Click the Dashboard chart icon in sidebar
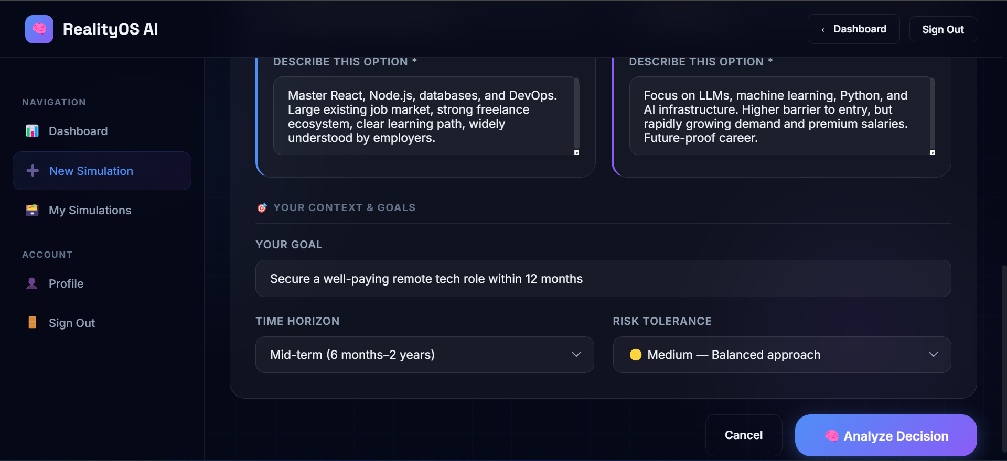This screenshot has height=461, width=1007. tap(32, 131)
